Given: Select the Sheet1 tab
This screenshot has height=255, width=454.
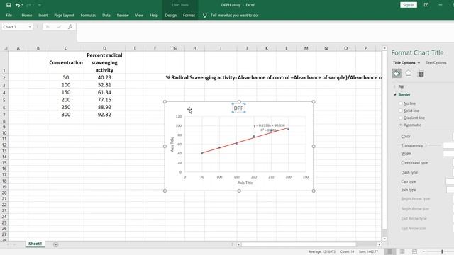Looking at the screenshot, I should point(35,244).
